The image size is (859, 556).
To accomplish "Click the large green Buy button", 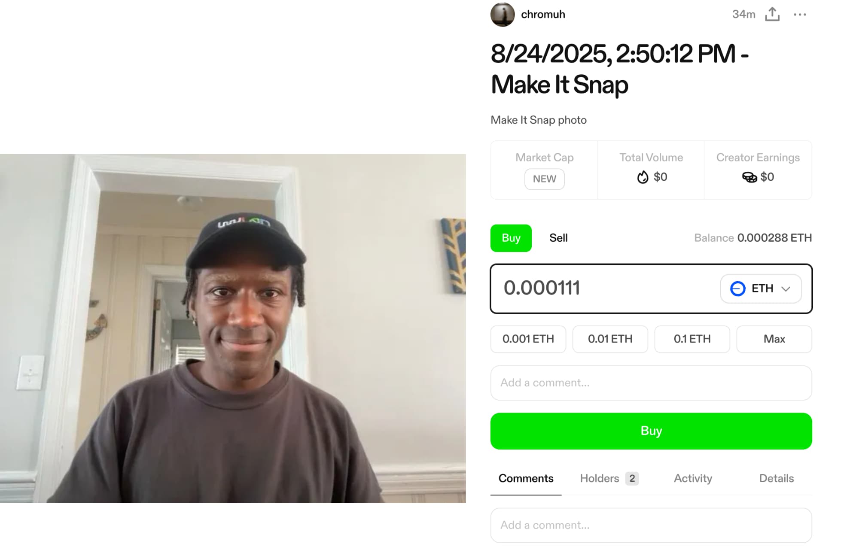I will tap(651, 431).
